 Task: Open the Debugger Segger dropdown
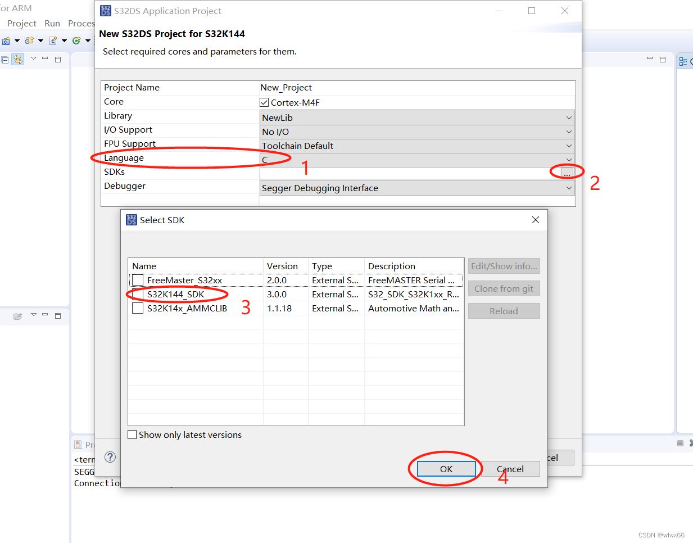[417, 188]
